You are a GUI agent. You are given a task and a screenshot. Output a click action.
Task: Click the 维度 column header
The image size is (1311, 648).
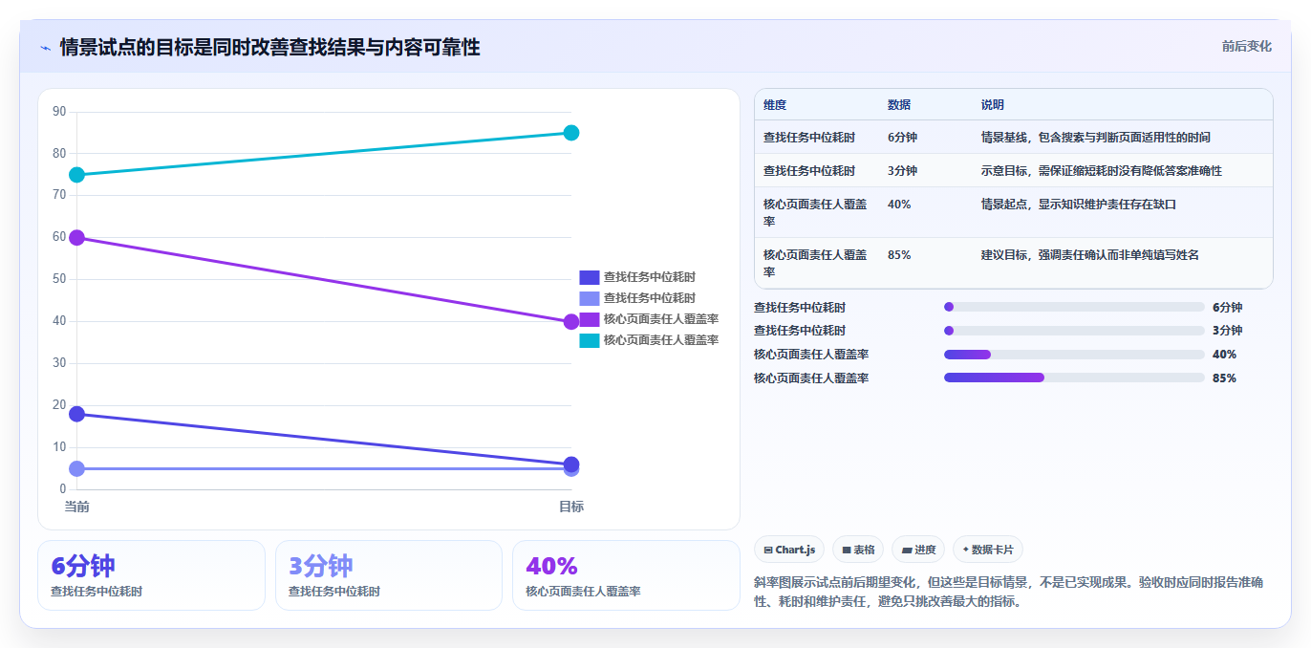[x=775, y=105]
